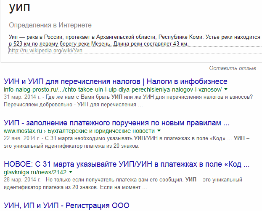Open "УИН, ИП и УИП - Регистрация ООО" result
Image resolution: width=262 pixels, height=211 pixels.
point(66,206)
